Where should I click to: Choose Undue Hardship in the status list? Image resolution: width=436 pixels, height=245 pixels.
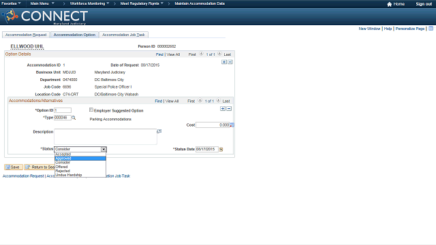point(80,175)
